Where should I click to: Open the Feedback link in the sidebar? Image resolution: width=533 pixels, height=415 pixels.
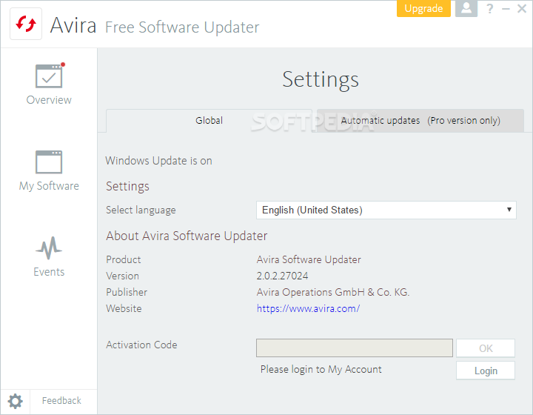pyautogui.click(x=61, y=401)
